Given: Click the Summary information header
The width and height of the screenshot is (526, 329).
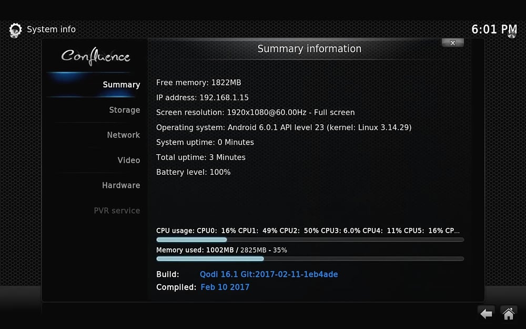Looking at the screenshot, I should (x=309, y=49).
